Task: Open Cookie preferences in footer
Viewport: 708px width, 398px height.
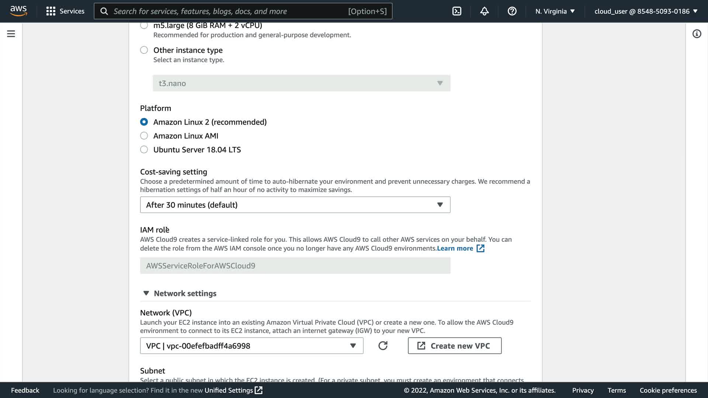Action: click(x=668, y=390)
